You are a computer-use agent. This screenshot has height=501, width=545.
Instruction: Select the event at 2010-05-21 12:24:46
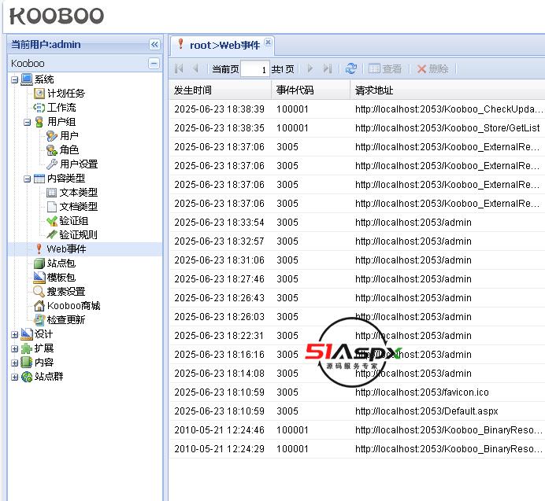coord(357,430)
